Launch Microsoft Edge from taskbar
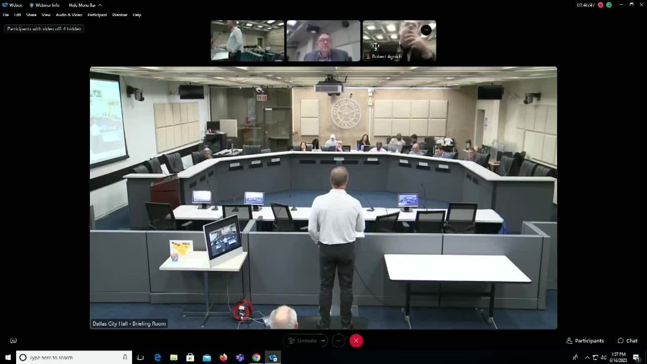Image resolution: width=647 pixels, height=364 pixels. [x=157, y=357]
